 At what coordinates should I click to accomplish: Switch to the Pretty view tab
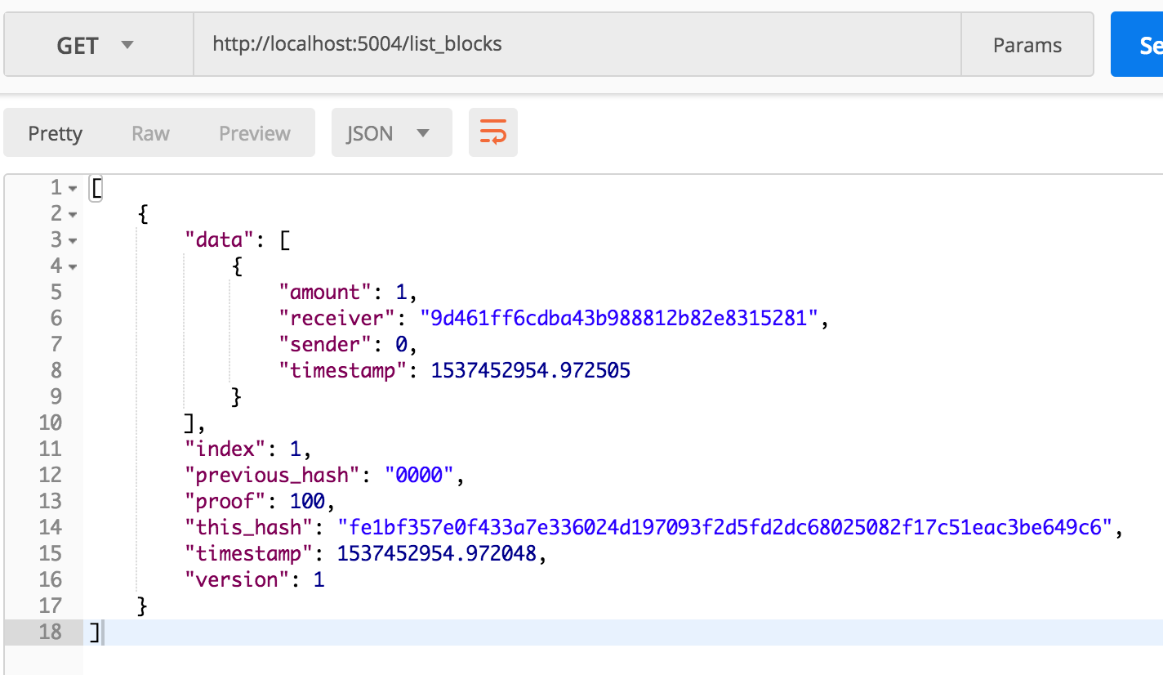(x=56, y=133)
